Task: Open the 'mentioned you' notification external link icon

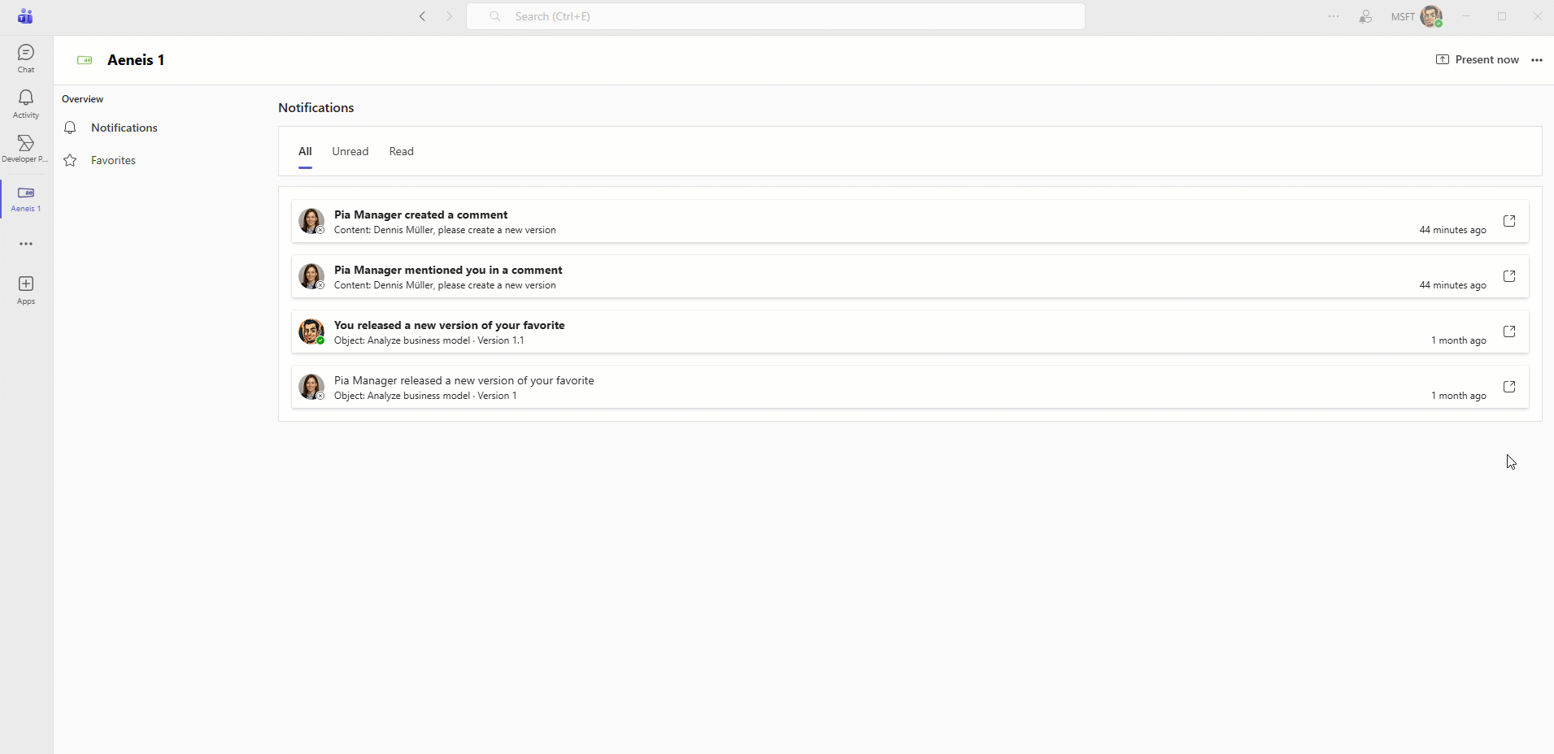Action: [1509, 276]
